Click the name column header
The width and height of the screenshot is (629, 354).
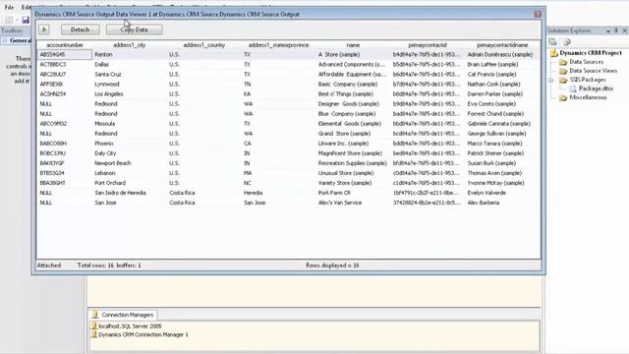tap(353, 45)
